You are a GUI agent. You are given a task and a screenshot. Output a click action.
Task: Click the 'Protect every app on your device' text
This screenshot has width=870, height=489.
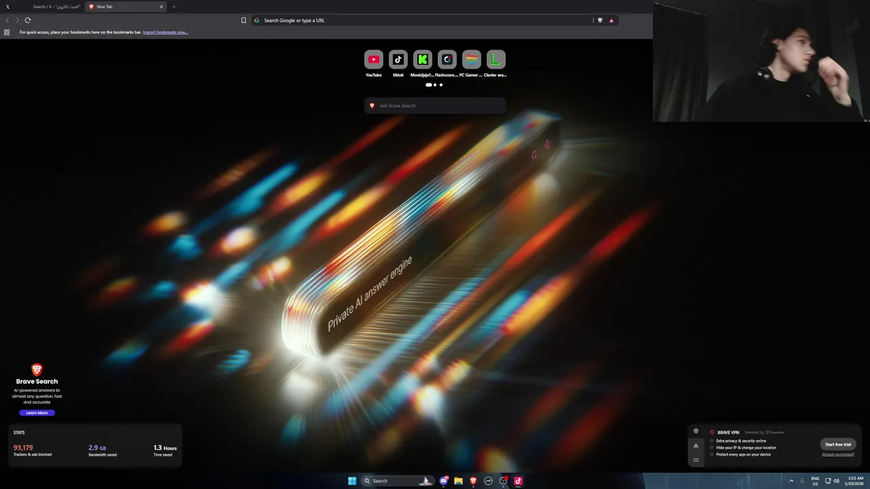[744, 454]
